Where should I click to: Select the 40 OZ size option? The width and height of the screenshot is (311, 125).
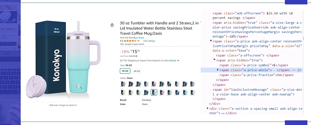pyautogui.click(x=137, y=71)
